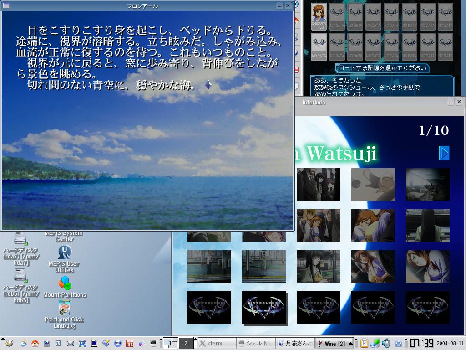The image size is (466, 350).
Task: Open the terminal monitor panel icon
Action: point(153,343)
